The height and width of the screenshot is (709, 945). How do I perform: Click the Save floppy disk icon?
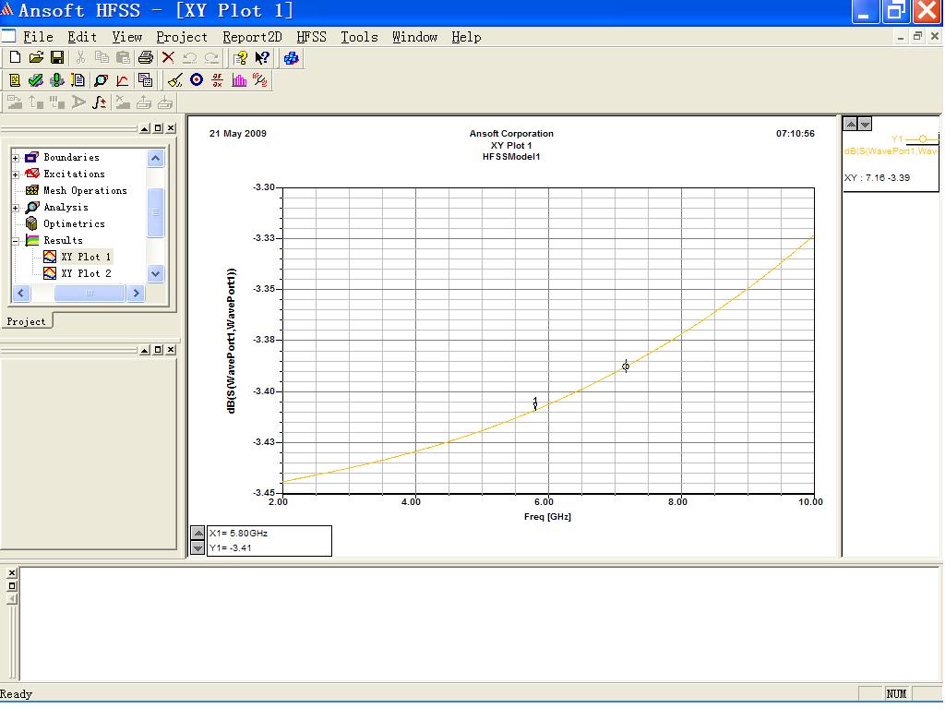pyautogui.click(x=56, y=58)
